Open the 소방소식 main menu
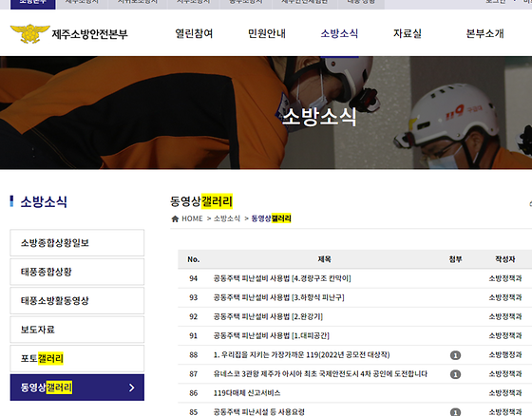 [x=339, y=33]
